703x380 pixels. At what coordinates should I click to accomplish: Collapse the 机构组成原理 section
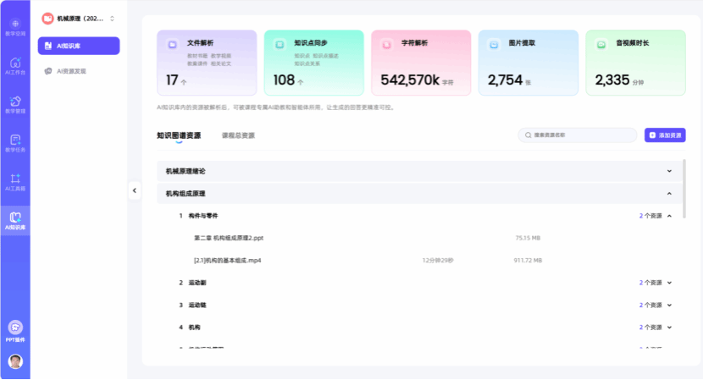(669, 194)
